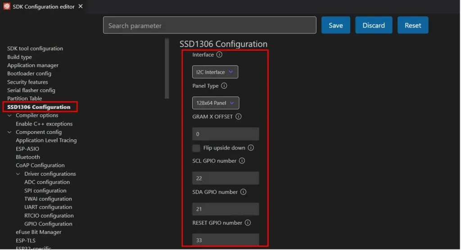
Task: Select Build type in sidebar
Action: [x=19, y=57]
